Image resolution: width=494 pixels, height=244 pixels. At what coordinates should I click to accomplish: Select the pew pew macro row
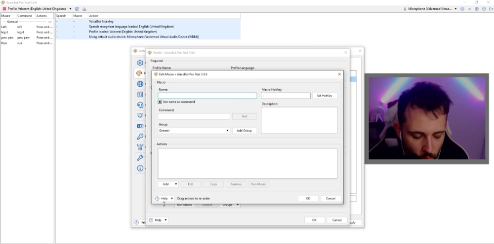pos(20,37)
